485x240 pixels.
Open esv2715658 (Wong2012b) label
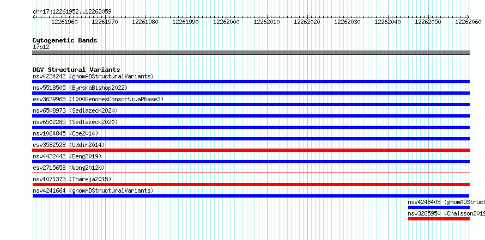[69, 168]
